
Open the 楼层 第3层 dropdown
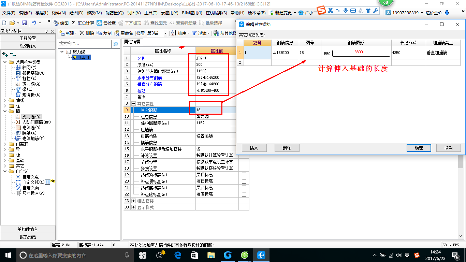(165, 33)
